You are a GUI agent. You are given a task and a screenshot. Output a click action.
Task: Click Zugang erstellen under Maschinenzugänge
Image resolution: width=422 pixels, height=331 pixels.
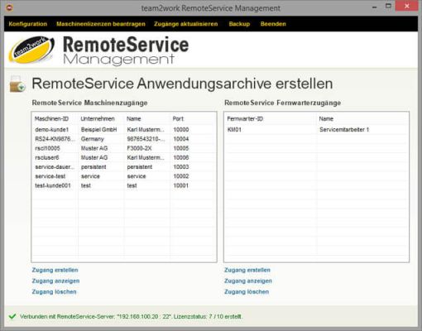pos(55,270)
